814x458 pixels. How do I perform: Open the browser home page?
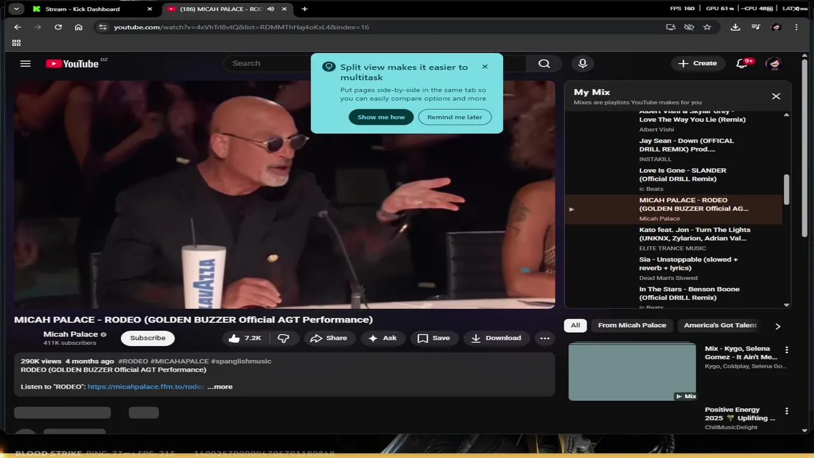tap(78, 27)
